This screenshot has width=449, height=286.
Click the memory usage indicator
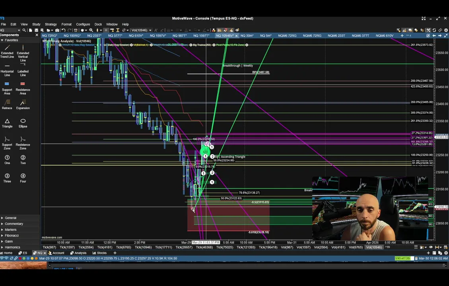click(404, 258)
